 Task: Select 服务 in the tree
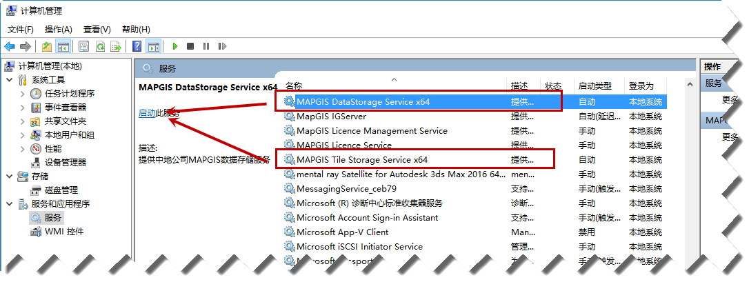point(53,218)
